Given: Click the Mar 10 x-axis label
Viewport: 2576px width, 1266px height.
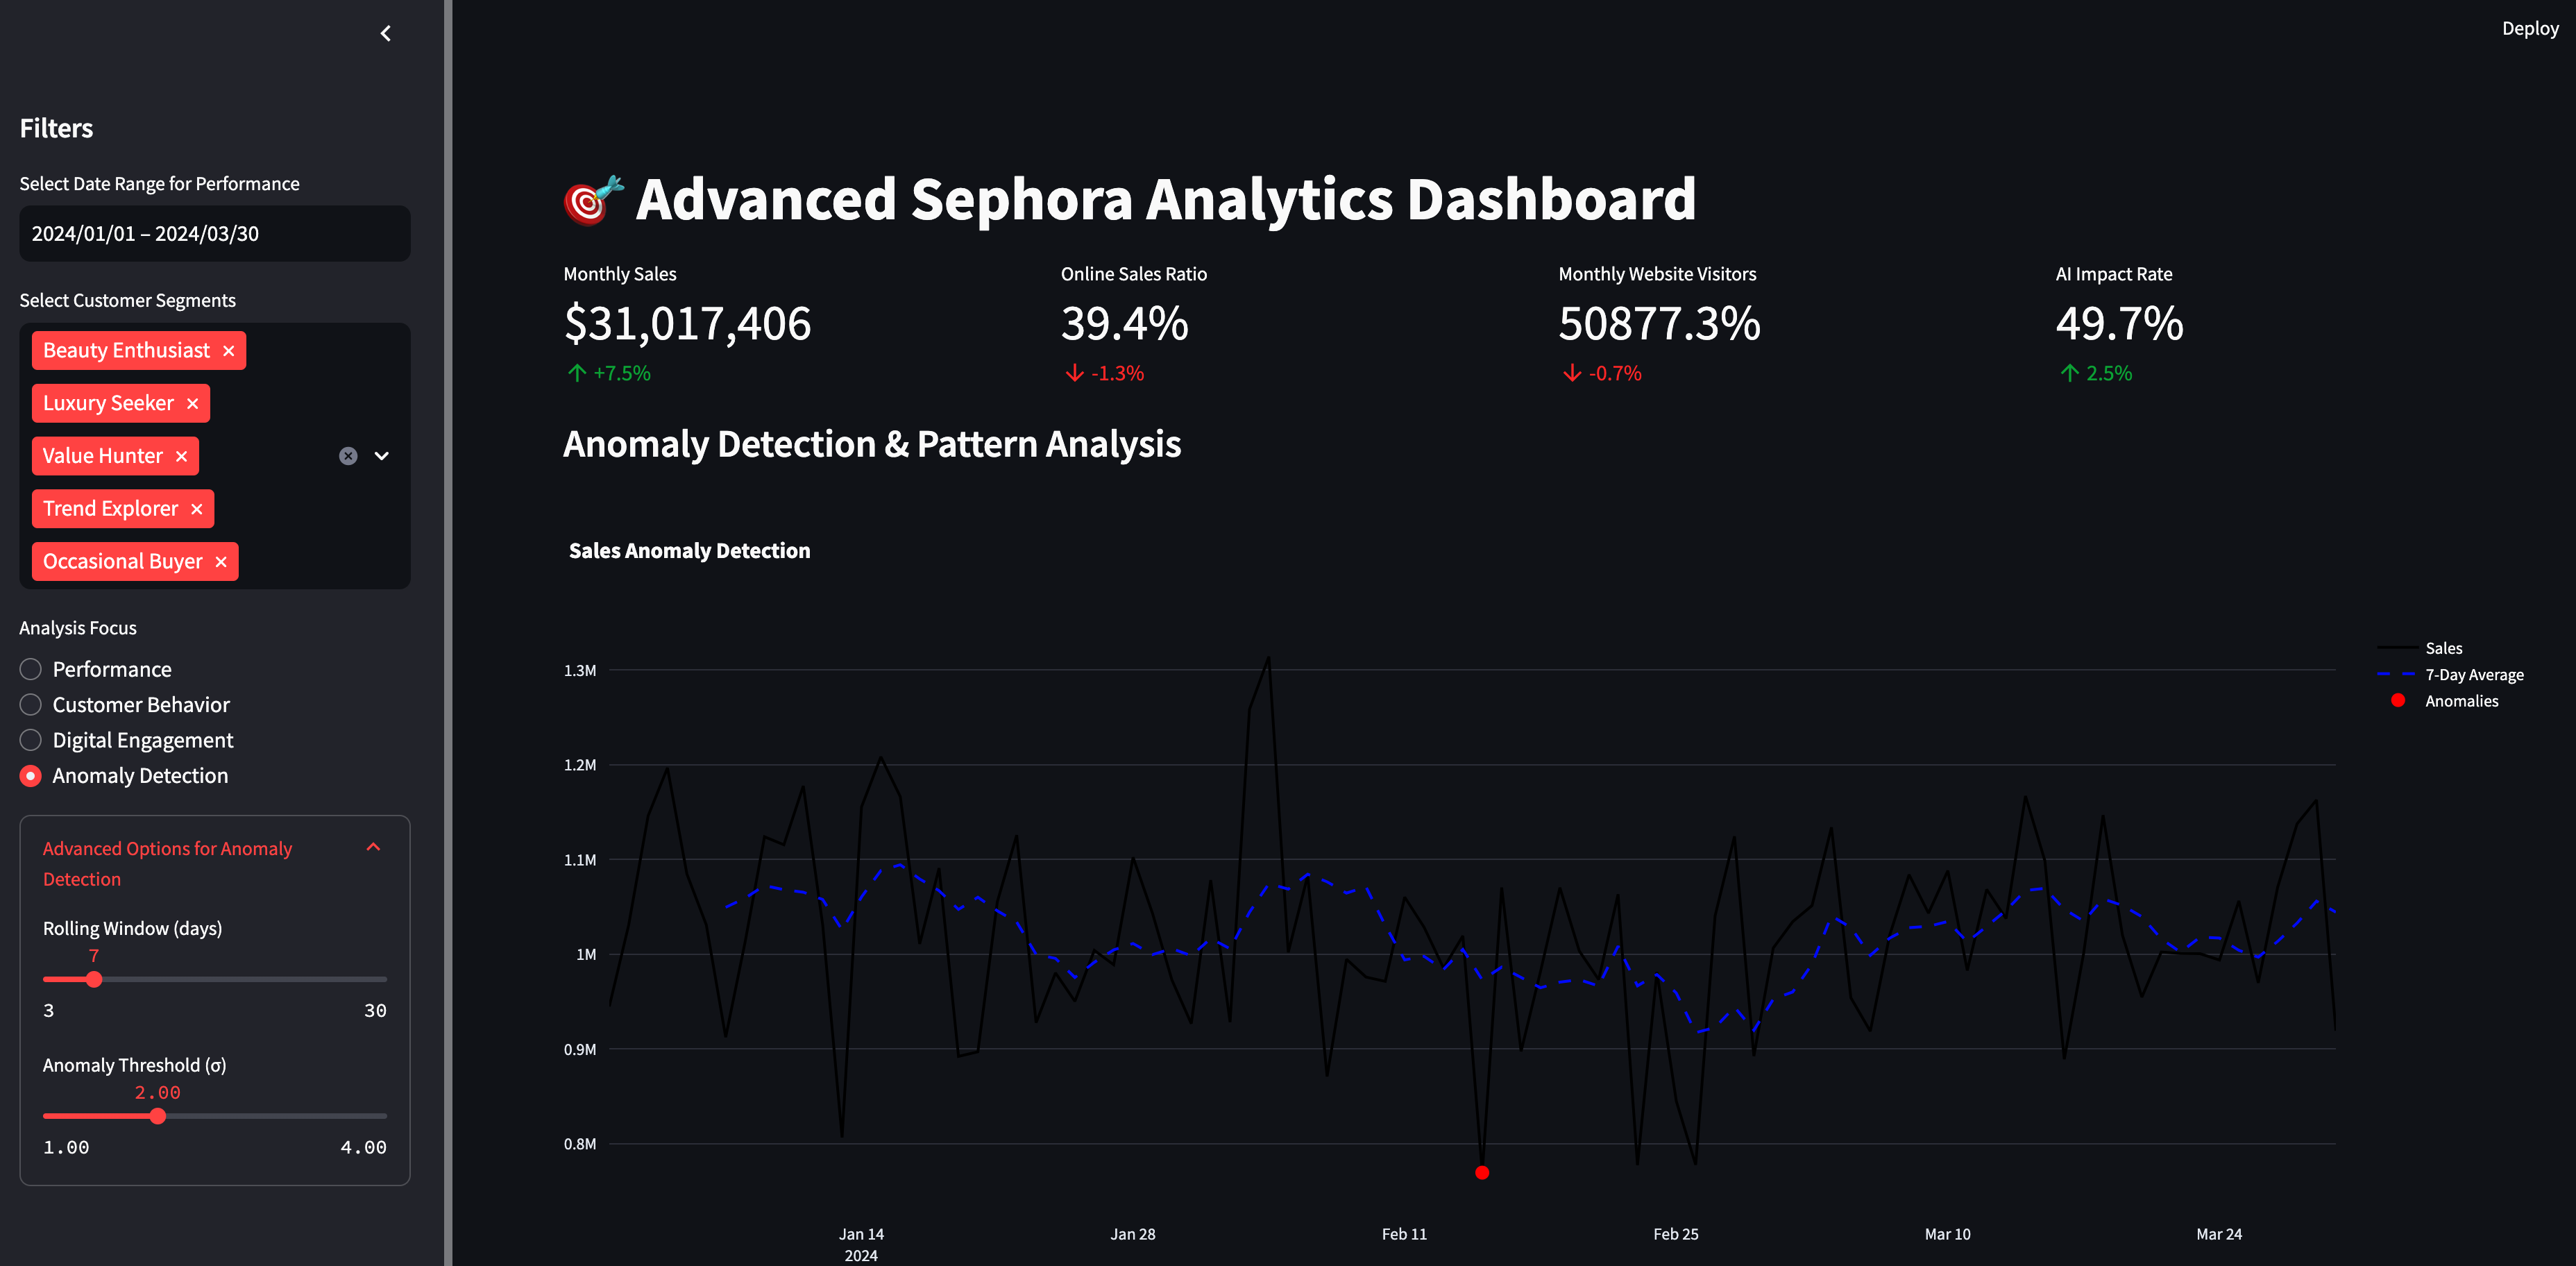Looking at the screenshot, I should point(1947,1234).
